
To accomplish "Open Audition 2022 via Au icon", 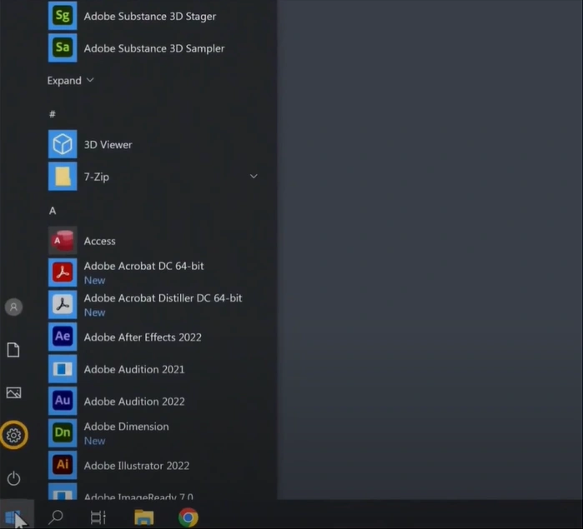I will coord(63,401).
